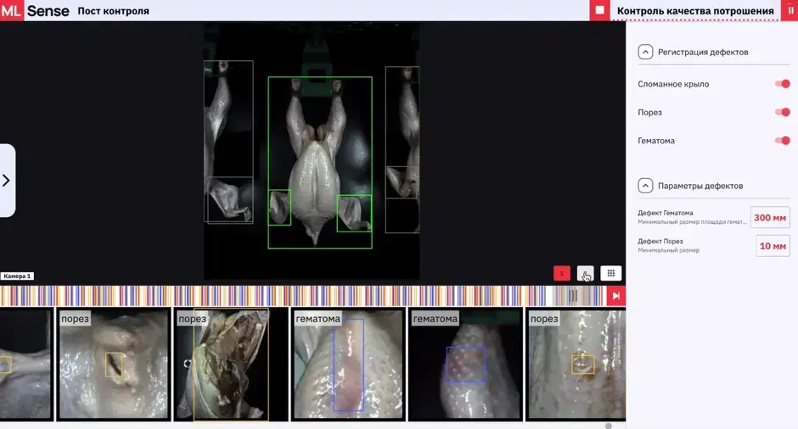The height and width of the screenshot is (429, 798).
Task: Turn off the Гематома defect switch
Action: coord(782,141)
